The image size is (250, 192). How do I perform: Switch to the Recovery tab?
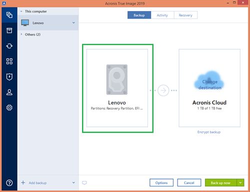click(185, 15)
